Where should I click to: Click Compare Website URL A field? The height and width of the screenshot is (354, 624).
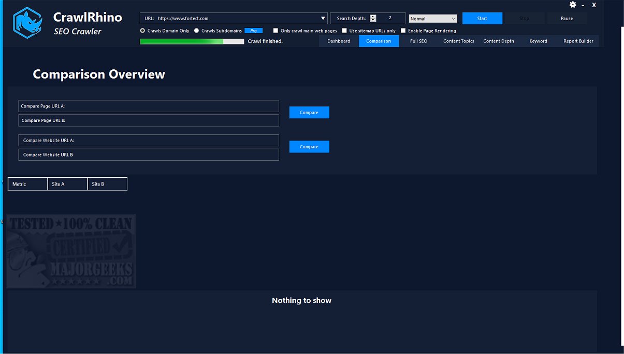coord(149,141)
